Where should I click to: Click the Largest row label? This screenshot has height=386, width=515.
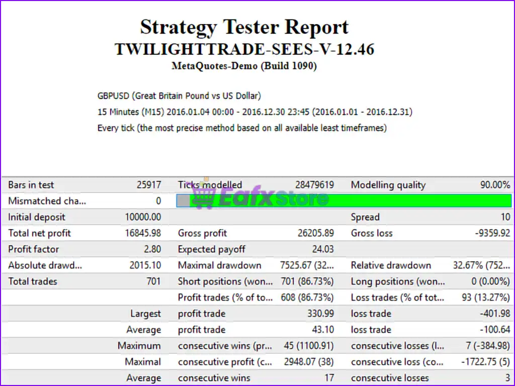tap(145, 314)
